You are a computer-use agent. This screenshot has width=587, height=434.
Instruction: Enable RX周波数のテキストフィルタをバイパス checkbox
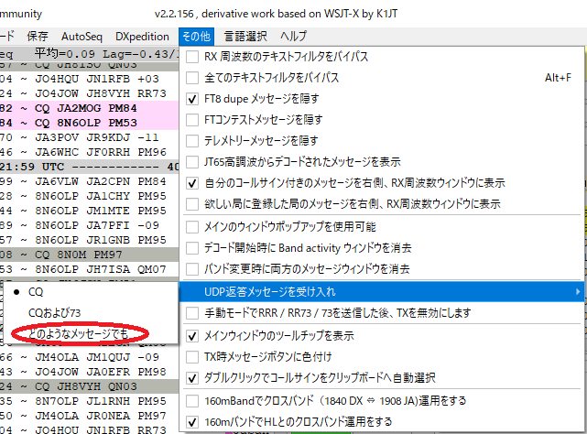coord(192,57)
